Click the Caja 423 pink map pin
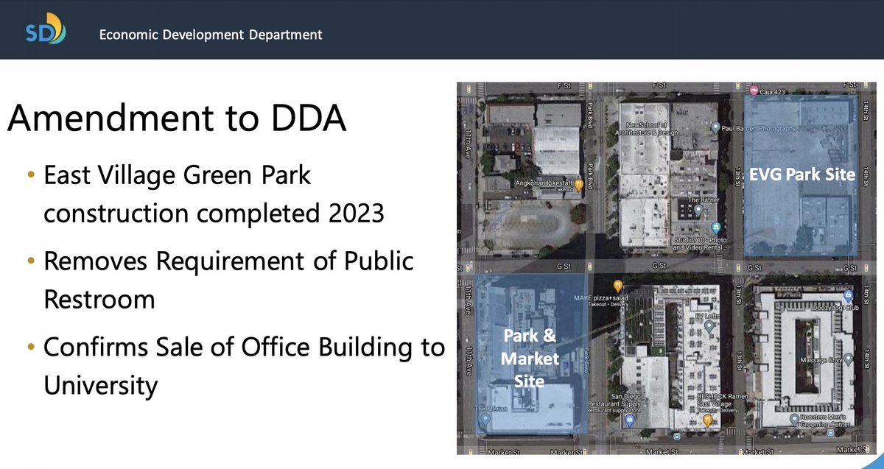 click(753, 91)
